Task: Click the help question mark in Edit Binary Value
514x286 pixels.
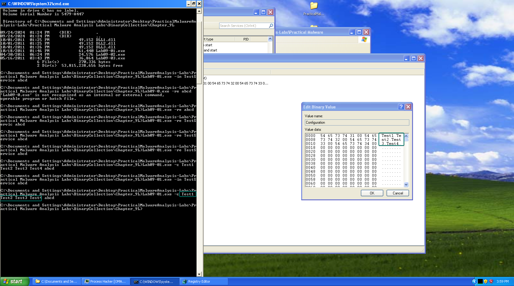Action: coord(401,107)
